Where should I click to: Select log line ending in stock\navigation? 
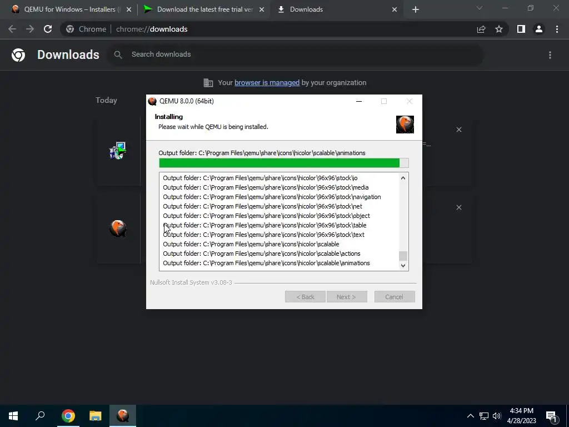pyautogui.click(x=272, y=197)
